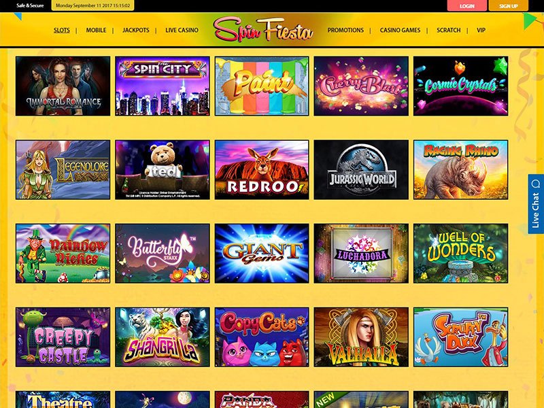544x408 pixels.
Task: Open the Scruffy Duck game
Action: (461, 337)
